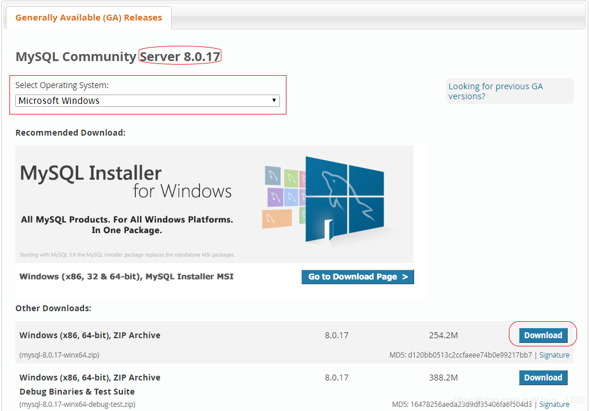Image resolution: width=590 pixels, height=411 pixels.
Task: Click the Debug Binaries & Test Suite text
Action: coord(77,392)
